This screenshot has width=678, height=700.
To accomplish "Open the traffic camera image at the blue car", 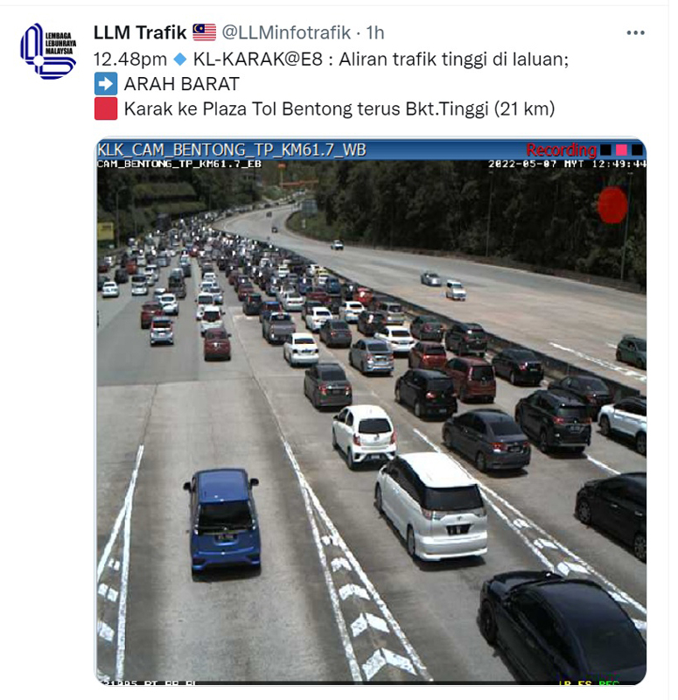I will pyautogui.click(x=222, y=521).
